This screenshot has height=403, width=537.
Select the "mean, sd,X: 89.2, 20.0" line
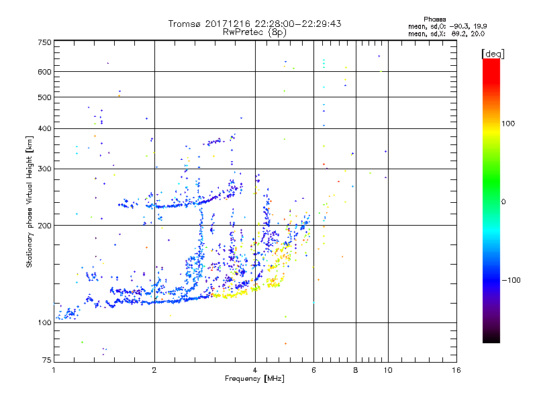click(x=446, y=34)
